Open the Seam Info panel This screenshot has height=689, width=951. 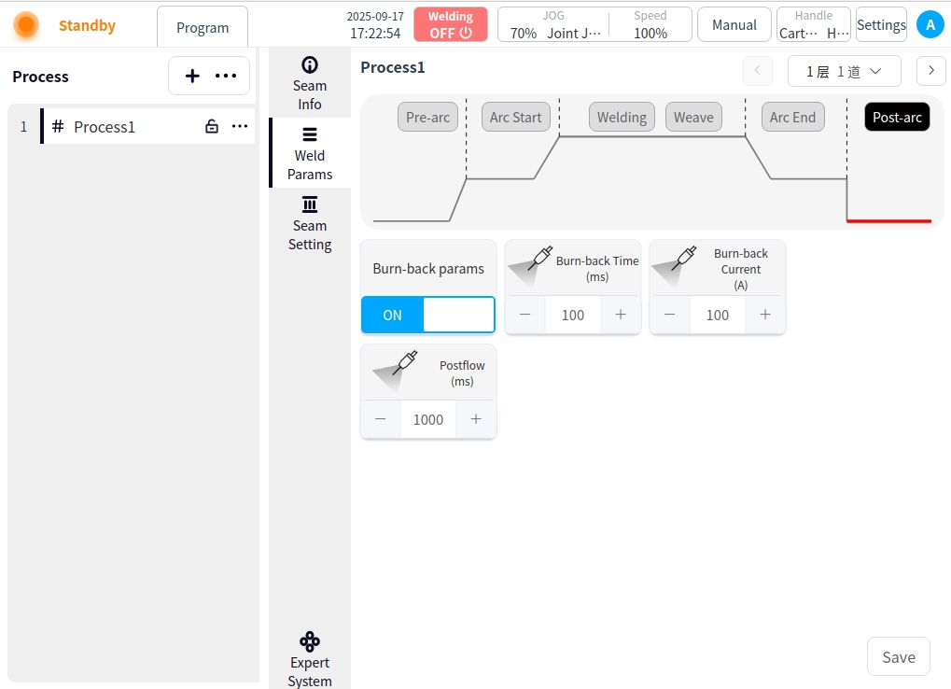(310, 82)
